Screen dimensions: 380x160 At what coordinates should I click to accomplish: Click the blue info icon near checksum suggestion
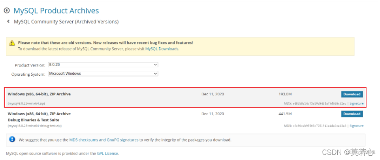pyautogui.click(x=12, y=140)
